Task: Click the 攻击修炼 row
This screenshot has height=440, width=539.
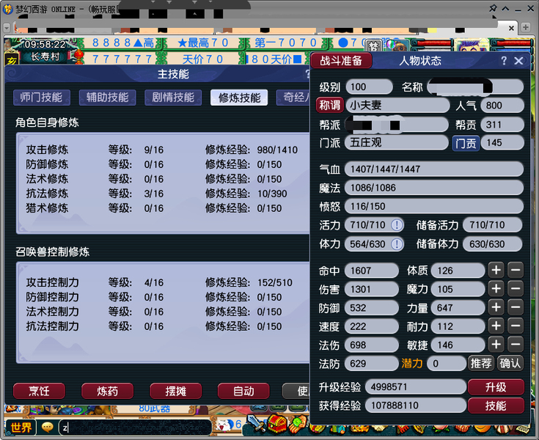Action: (162, 150)
